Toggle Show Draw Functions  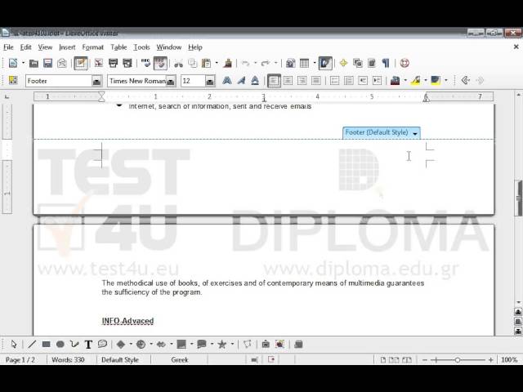(x=325, y=63)
